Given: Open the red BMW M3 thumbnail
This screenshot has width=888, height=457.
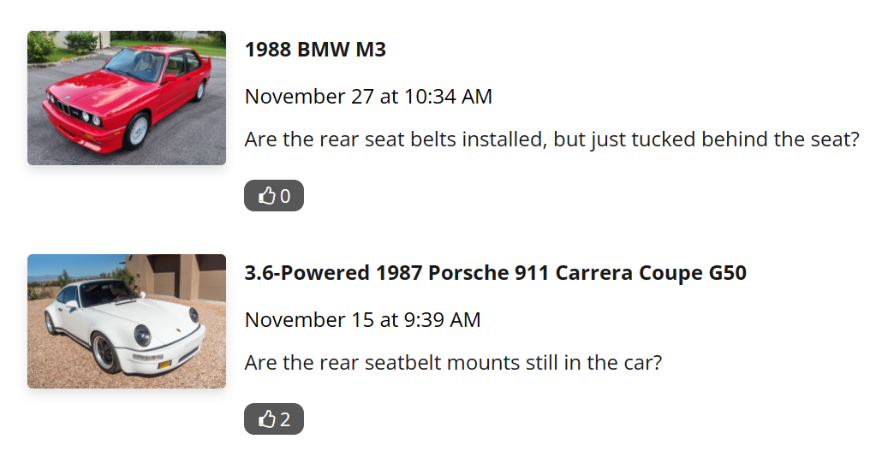Looking at the screenshot, I should click(x=127, y=98).
